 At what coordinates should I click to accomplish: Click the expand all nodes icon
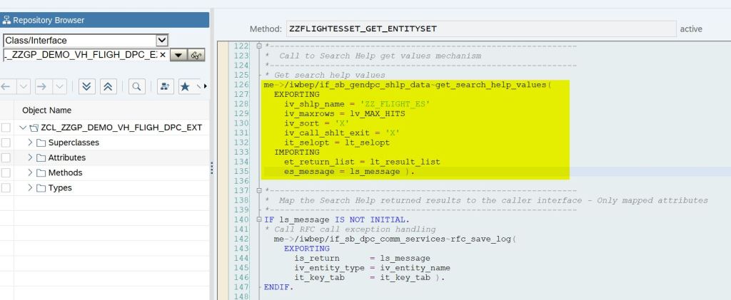click(86, 86)
